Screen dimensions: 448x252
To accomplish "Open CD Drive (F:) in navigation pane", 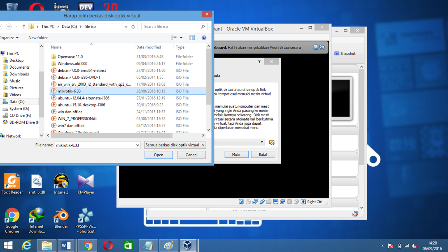I will click(x=20, y=115).
